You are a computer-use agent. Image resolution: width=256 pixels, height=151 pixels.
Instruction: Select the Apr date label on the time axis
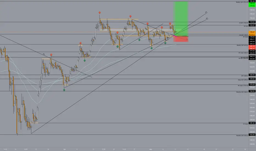coord(65,149)
